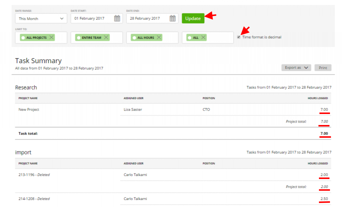342x207 pixels.
Task: Click the Research task heading
Action: [x=26, y=87]
